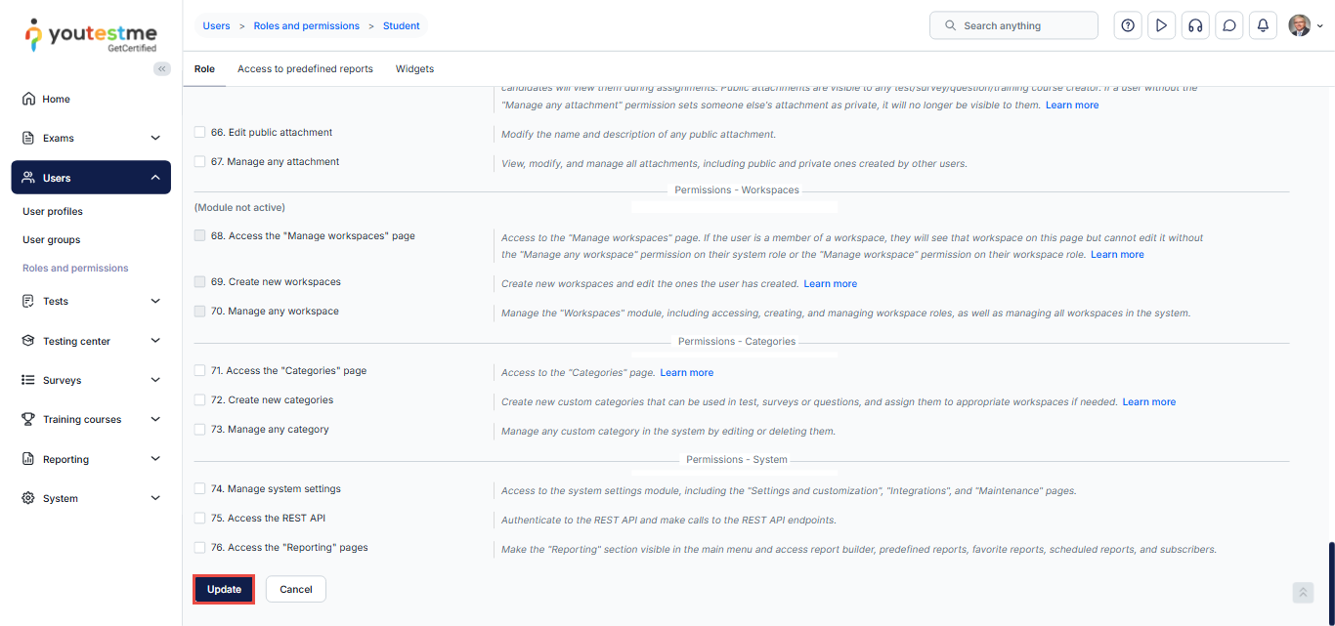Open the help question mark icon

[x=1128, y=26]
